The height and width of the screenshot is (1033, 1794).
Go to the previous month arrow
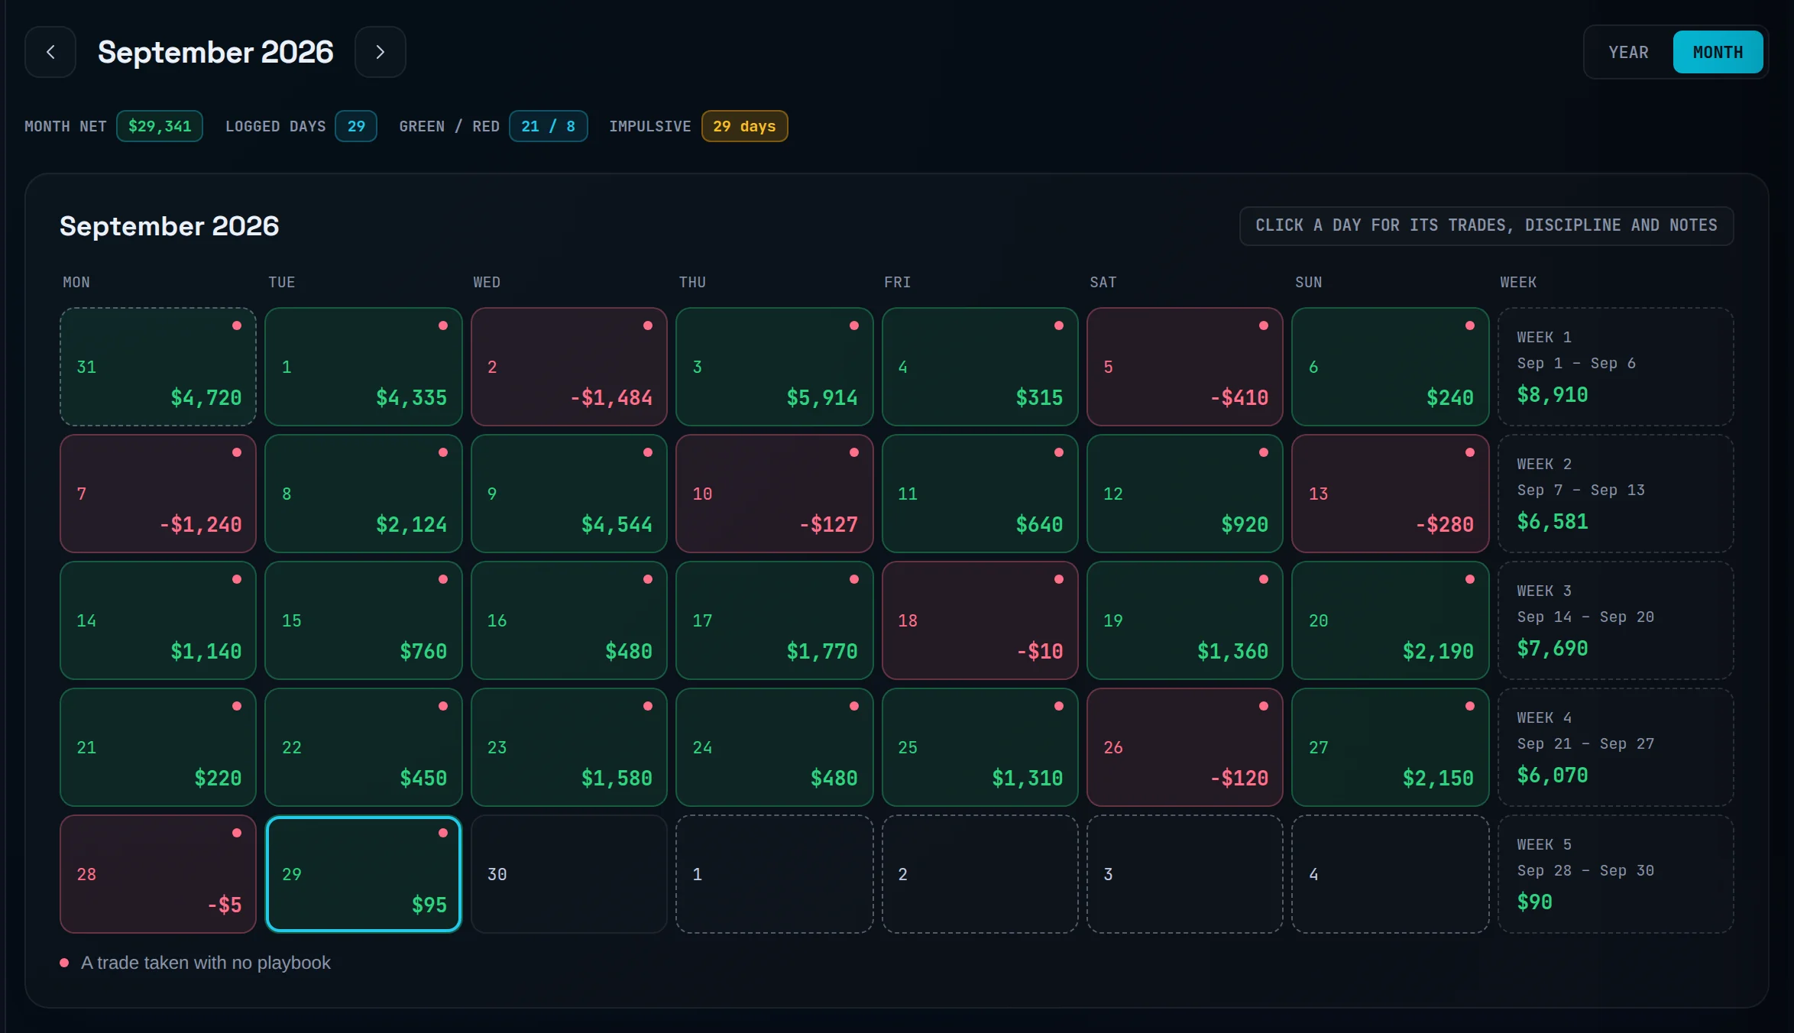(50, 52)
